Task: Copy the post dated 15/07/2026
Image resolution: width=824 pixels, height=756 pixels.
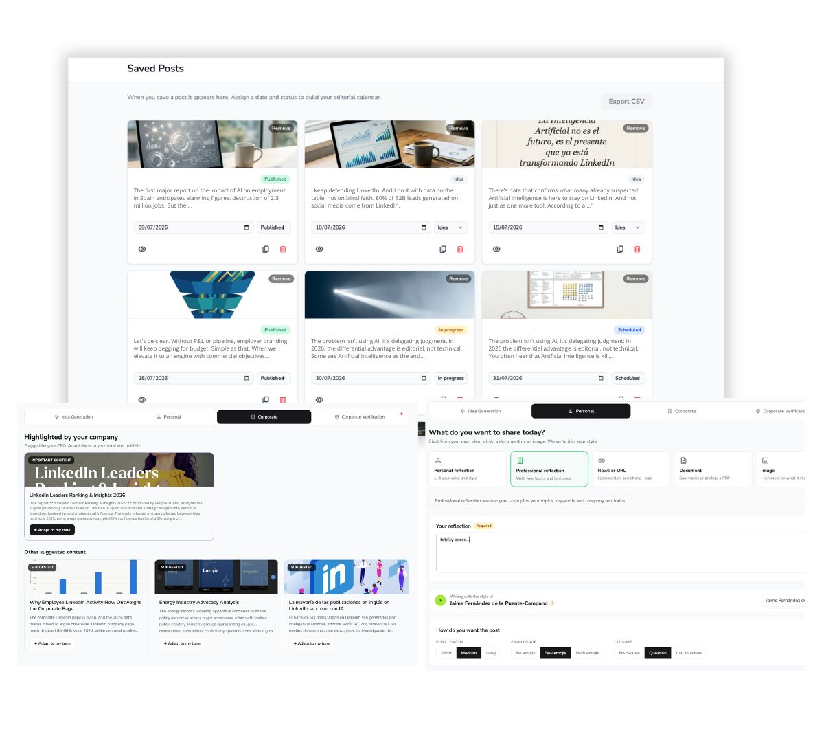Action: click(620, 249)
